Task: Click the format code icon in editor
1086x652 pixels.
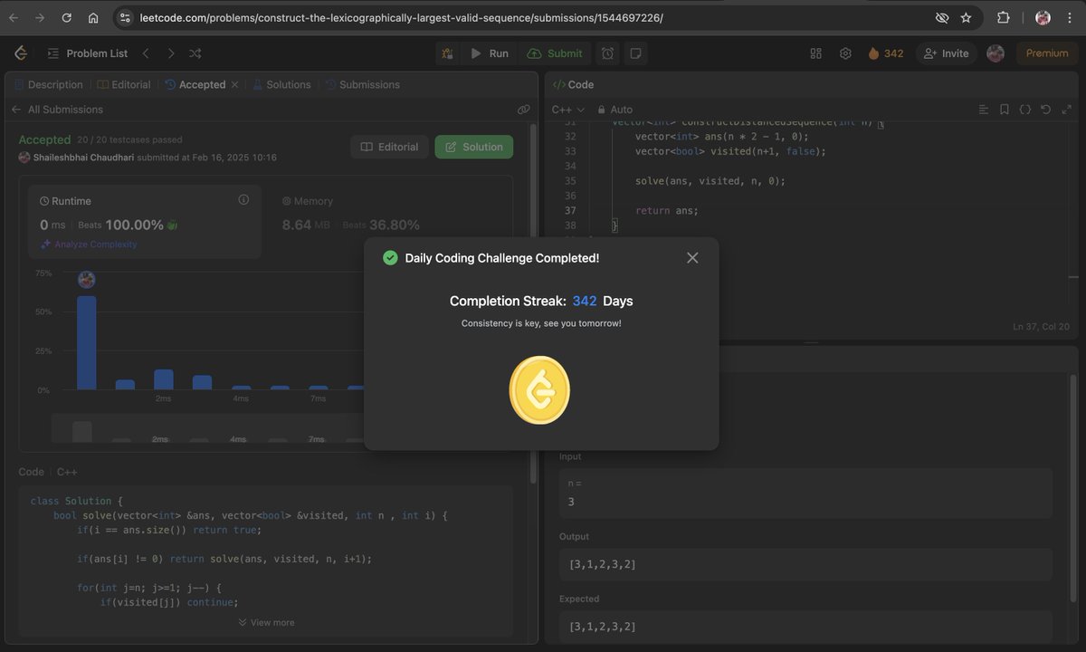Action: (x=984, y=110)
